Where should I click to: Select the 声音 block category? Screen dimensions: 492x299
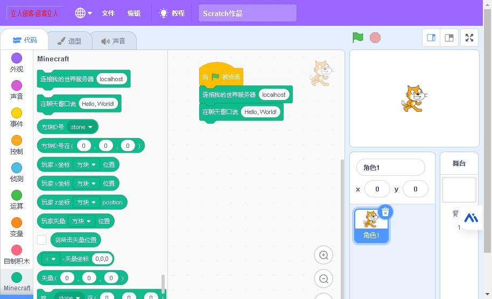pos(17,90)
